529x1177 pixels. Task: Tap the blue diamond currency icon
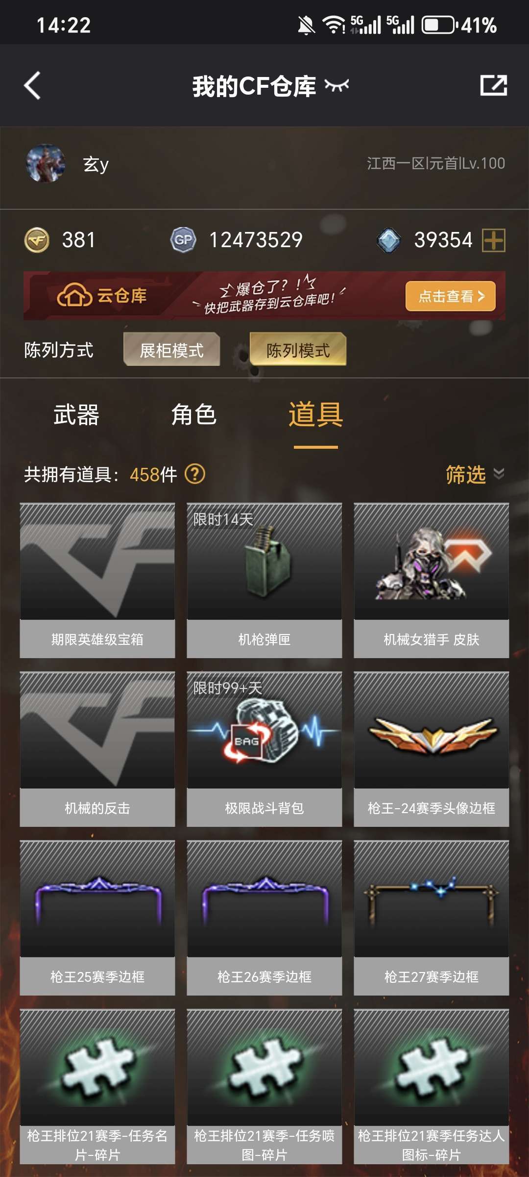pos(389,240)
